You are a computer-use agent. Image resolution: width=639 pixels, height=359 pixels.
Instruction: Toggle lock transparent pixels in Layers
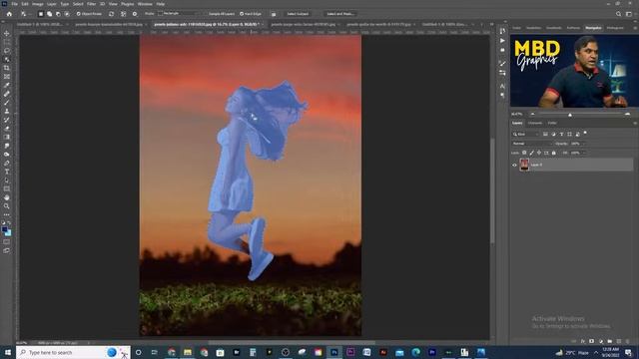click(524, 153)
